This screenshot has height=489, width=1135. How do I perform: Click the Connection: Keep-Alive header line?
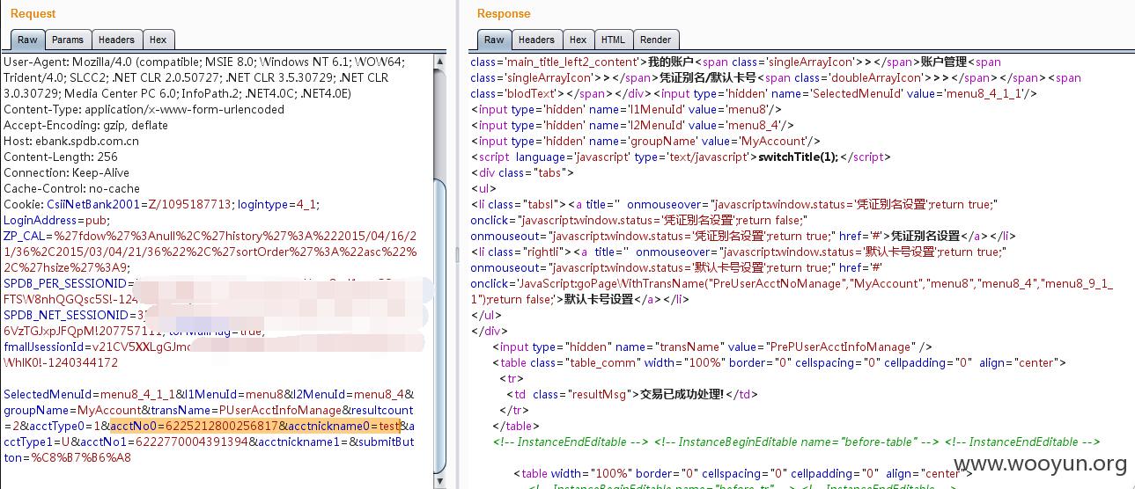tap(66, 172)
